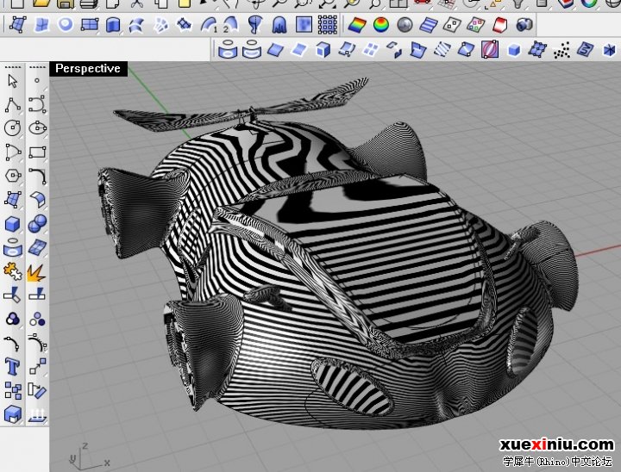
Task: Select the single Point tool
Action: click(37, 81)
